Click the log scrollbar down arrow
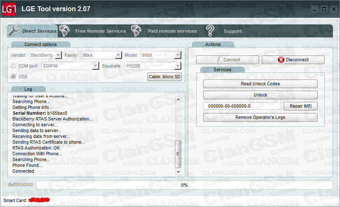 [178, 172]
